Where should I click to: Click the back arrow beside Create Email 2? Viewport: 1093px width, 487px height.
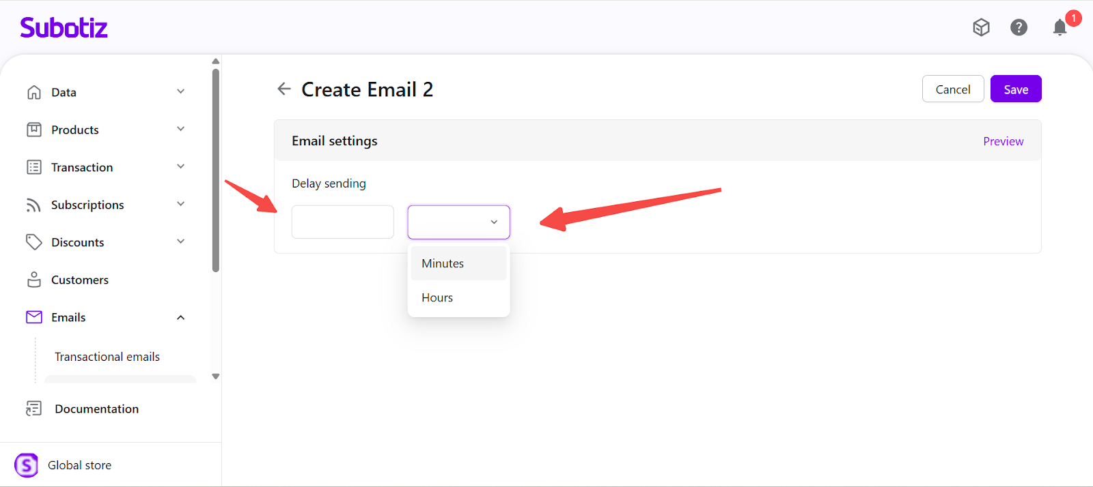click(284, 89)
